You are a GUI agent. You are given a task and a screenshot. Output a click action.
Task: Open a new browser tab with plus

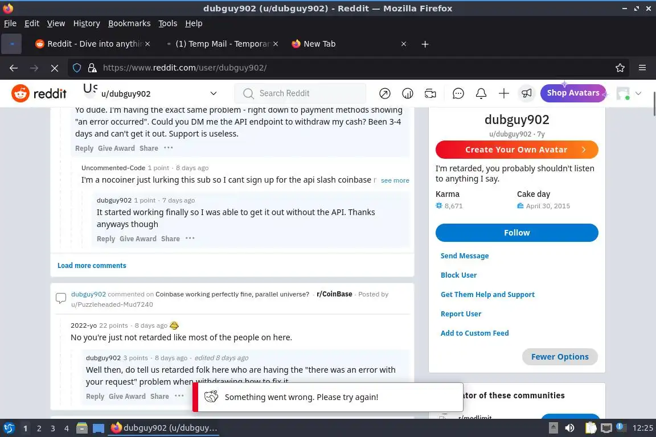pyautogui.click(x=425, y=44)
